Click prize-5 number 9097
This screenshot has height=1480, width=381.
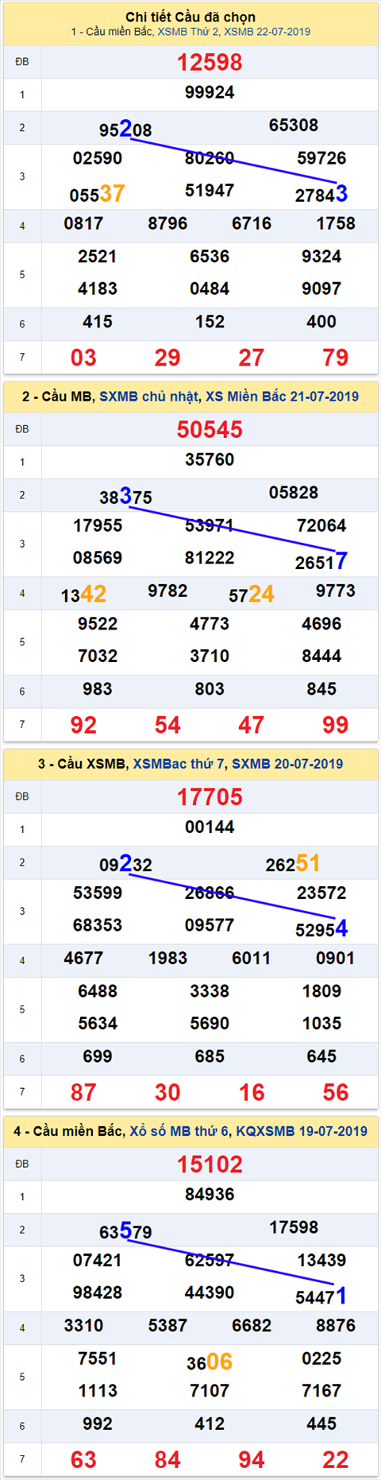pyautogui.click(x=321, y=289)
